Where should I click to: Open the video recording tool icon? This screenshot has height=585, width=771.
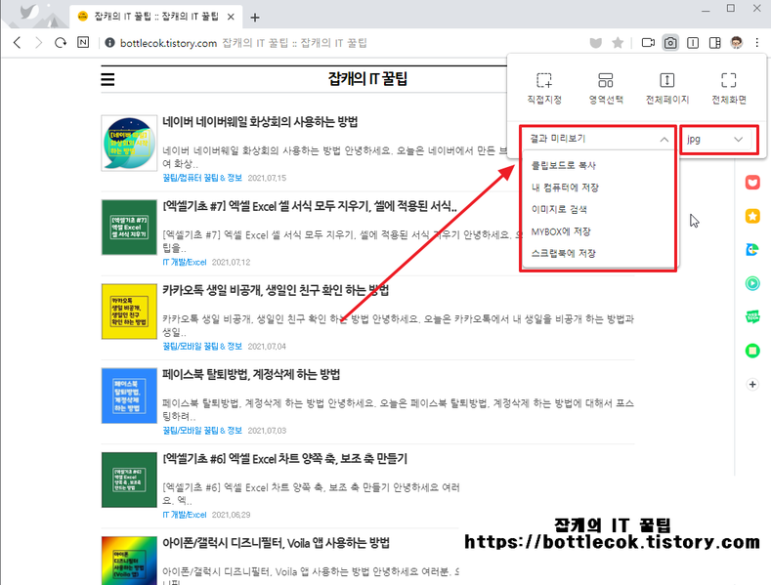[x=648, y=43]
